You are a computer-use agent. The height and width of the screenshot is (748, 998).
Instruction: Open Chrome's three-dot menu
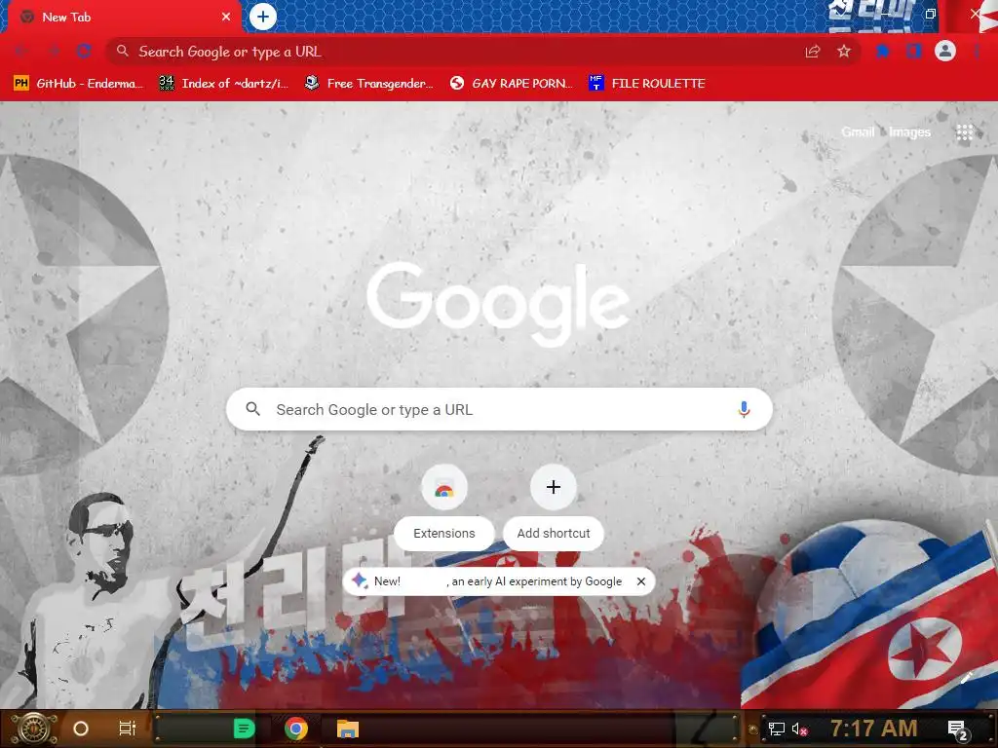coord(977,51)
